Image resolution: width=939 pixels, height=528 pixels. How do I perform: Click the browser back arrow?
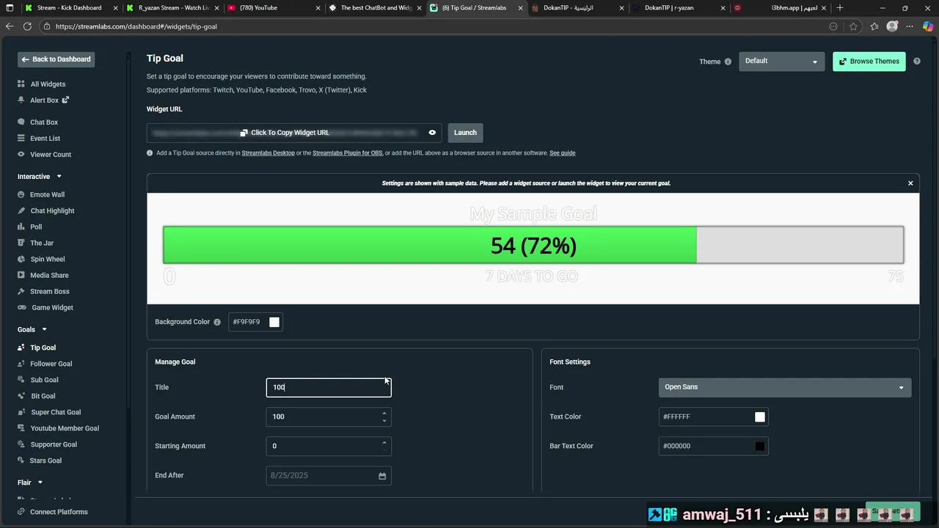click(x=10, y=26)
